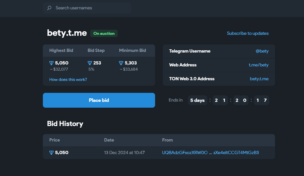The height and width of the screenshot is (176, 304).
Task: Click the 5% bid step text
Action: pos(91,69)
